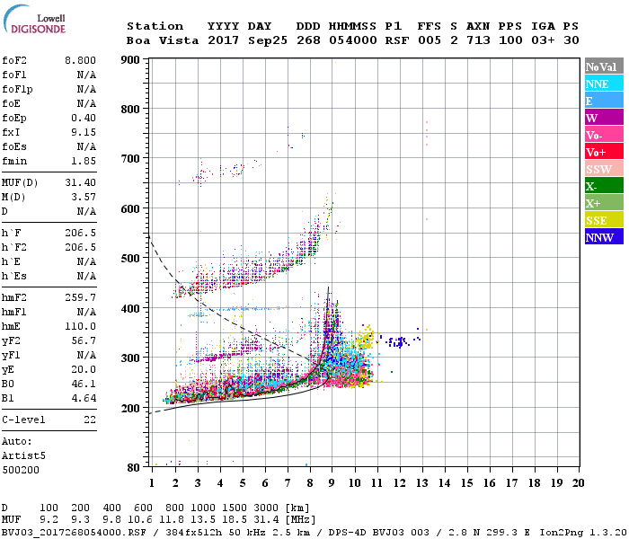
Task: Click the D 3000 distance table value
Action: (266, 508)
